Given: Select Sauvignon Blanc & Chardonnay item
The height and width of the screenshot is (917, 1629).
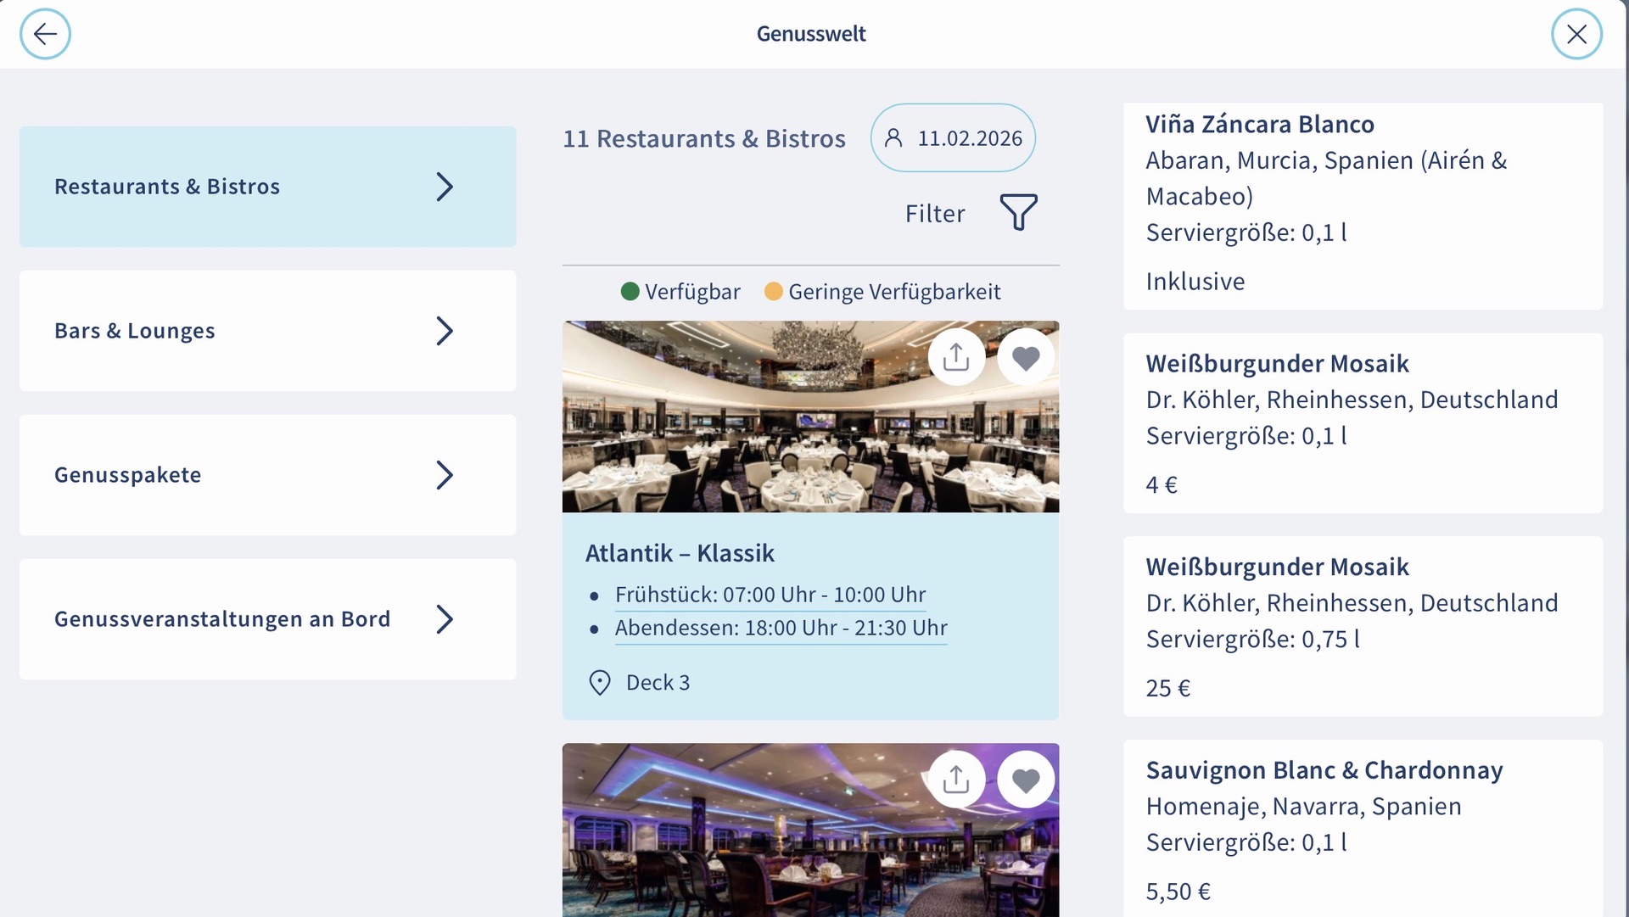Looking at the screenshot, I should tap(1362, 827).
